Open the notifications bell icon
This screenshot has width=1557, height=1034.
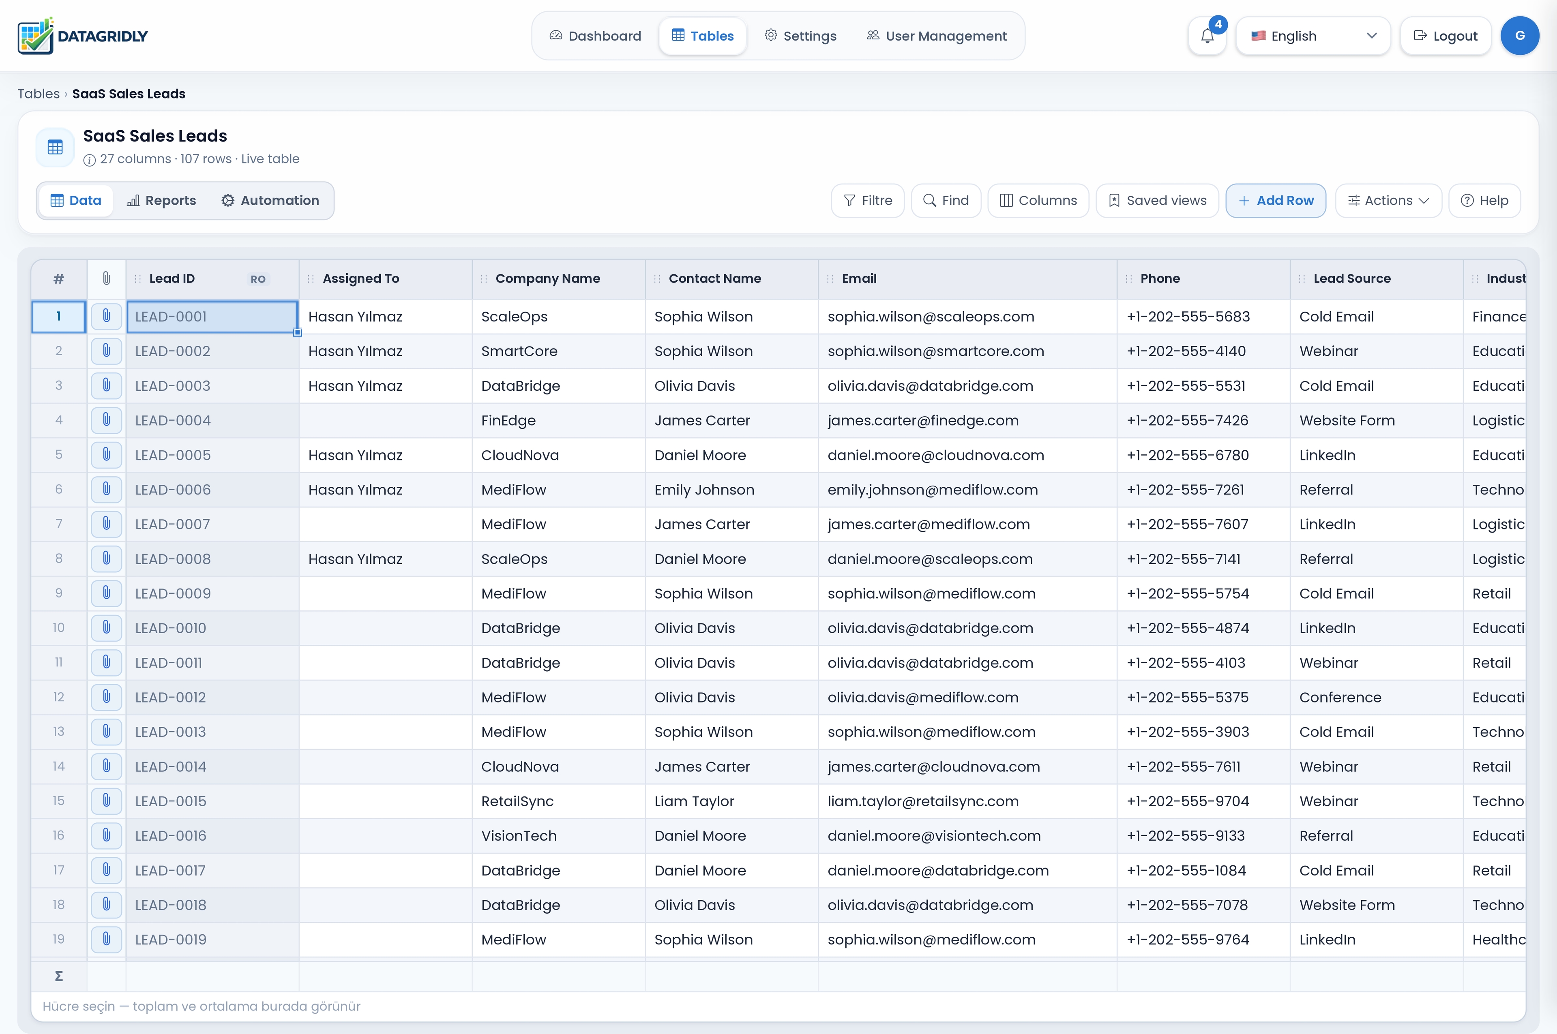pos(1207,36)
